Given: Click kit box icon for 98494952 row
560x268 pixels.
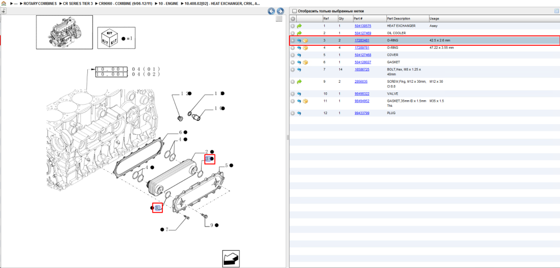Looking at the screenshot, I should [x=305, y=101].
